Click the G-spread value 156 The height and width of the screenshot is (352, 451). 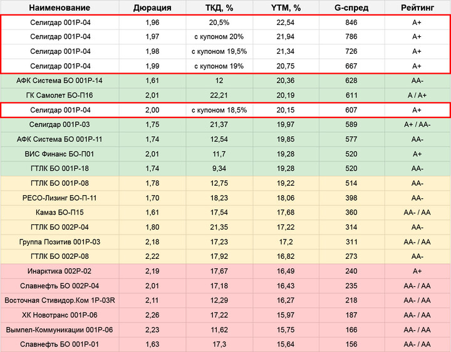point(351,344)
